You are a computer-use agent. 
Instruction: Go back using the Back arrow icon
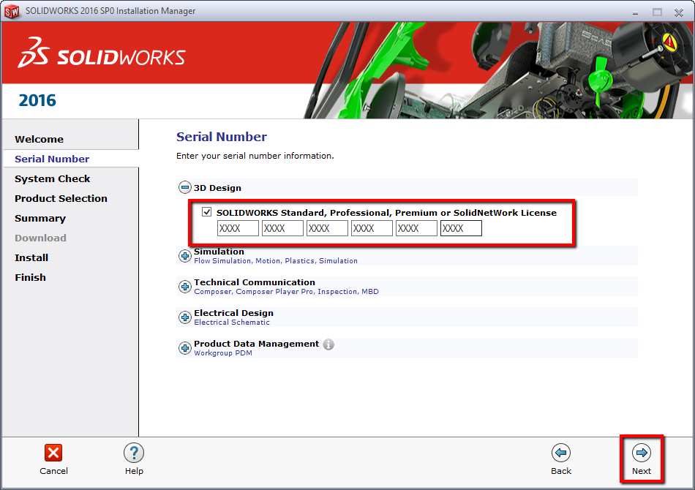pyautogui.click(x=561, y=453)
